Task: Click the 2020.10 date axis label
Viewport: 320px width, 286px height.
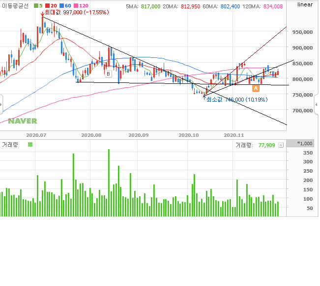Action: pos(189,135)
